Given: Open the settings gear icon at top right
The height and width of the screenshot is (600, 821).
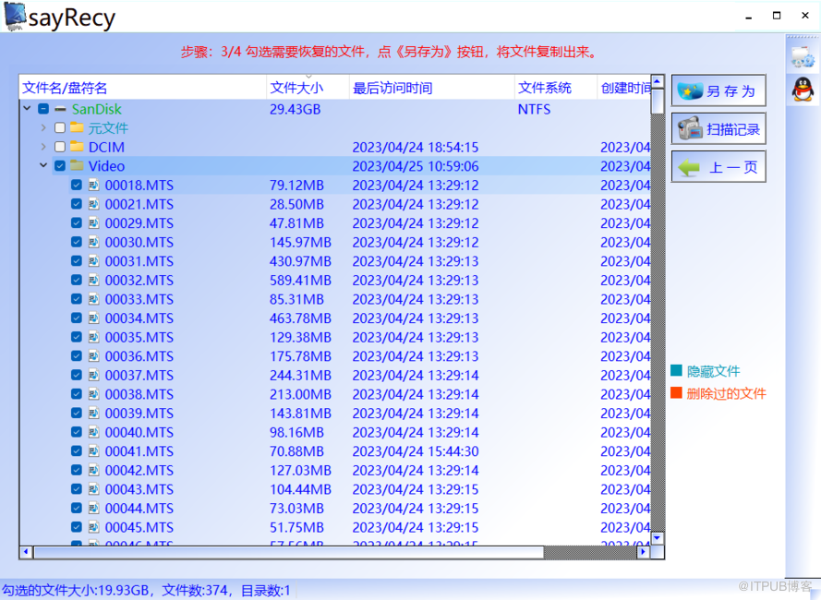Looking at the screenshot, I should (x=803, y=56).
